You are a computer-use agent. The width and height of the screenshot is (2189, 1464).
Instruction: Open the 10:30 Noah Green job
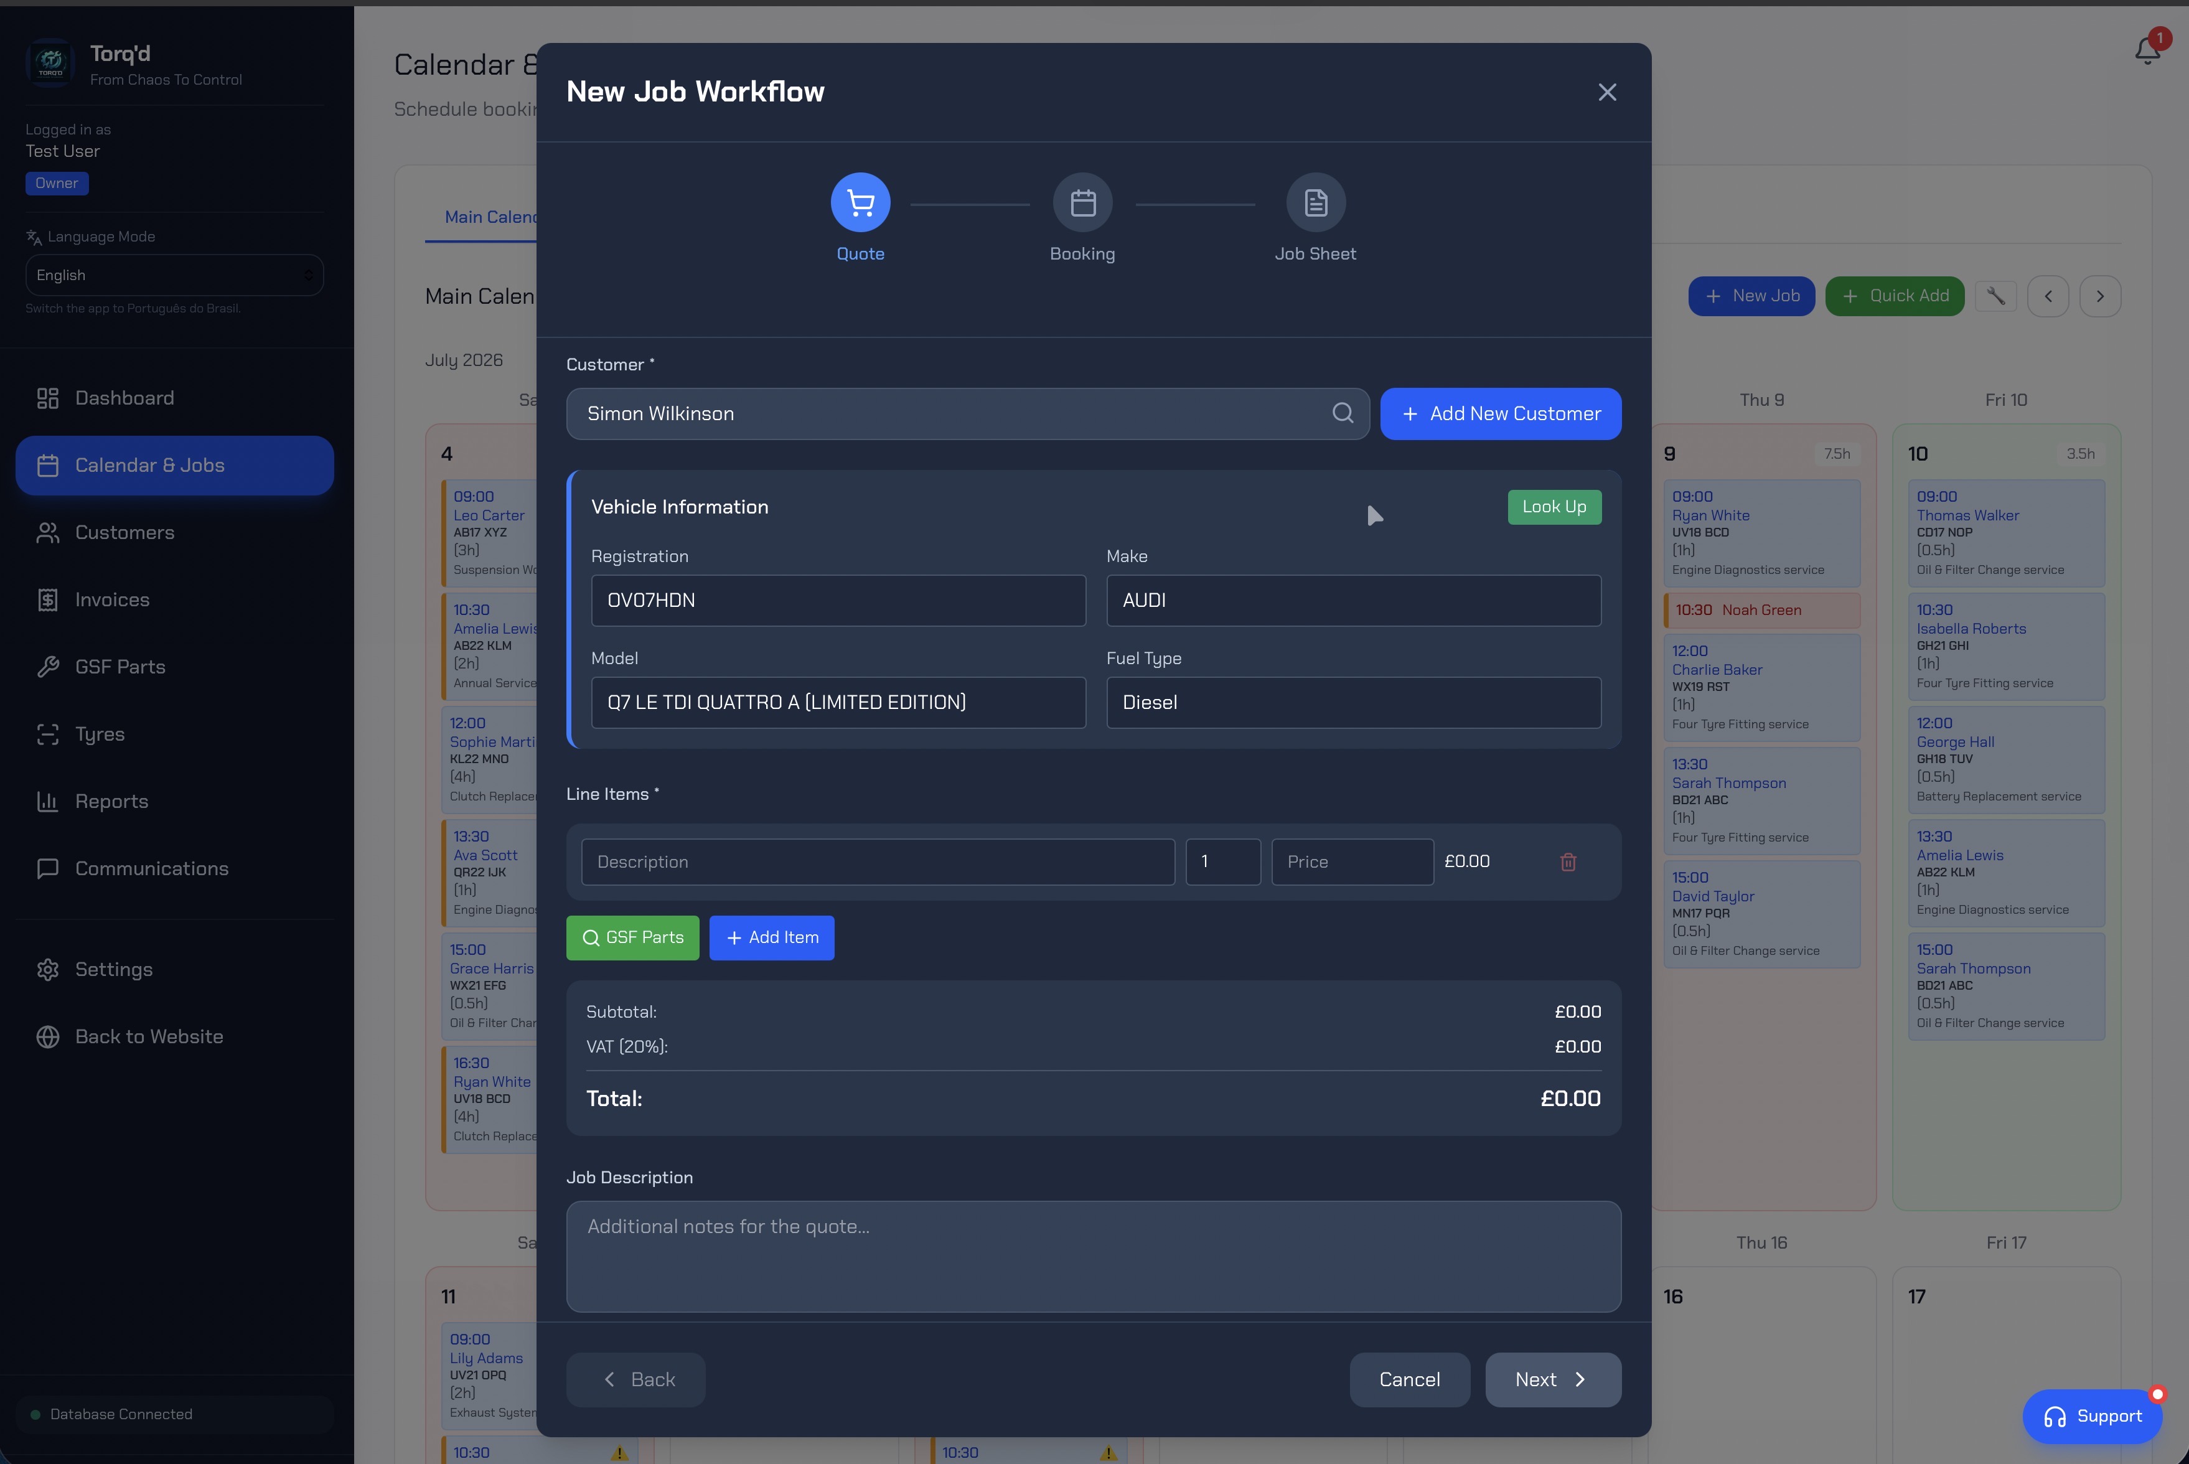click(x=1761, y=611)
